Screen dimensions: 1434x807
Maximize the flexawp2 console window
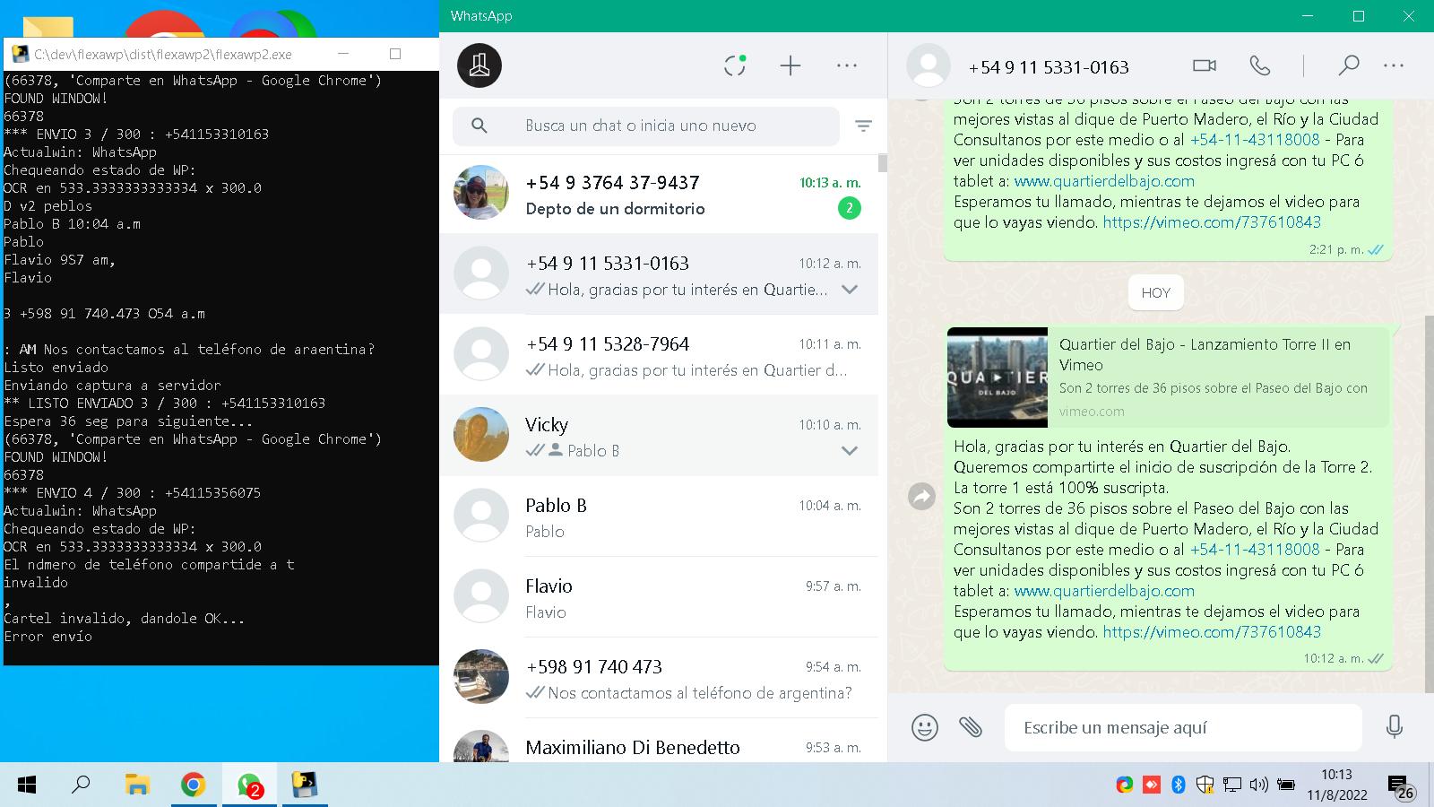tap(395, 54)
